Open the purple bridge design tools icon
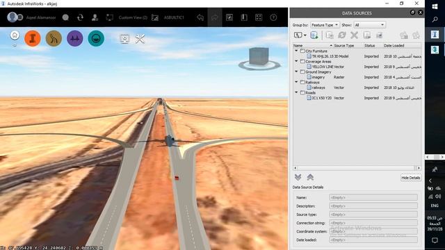Image resolution: width=445 pixels, height=250 pixels. pos(75,38)
